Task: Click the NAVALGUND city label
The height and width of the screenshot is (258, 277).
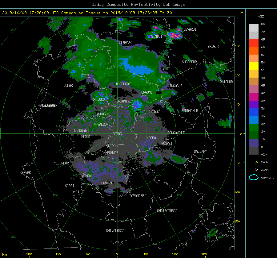Action: tap(102, 124)
